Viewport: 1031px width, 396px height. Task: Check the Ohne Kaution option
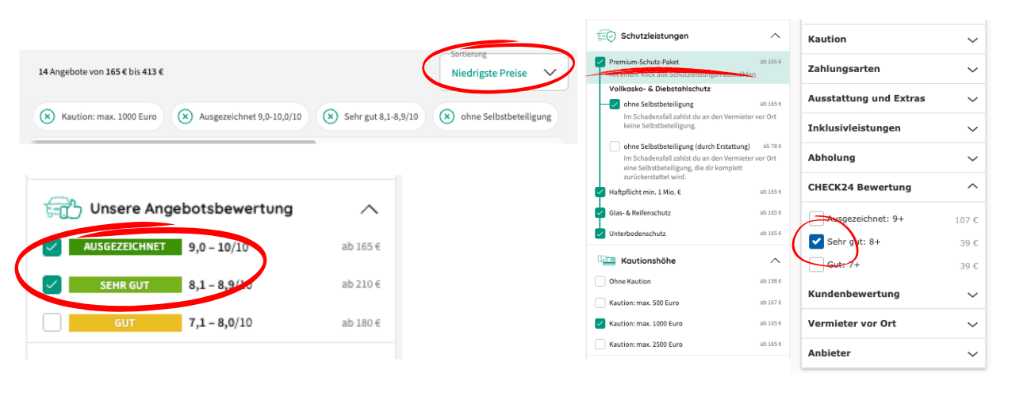point(600,281)
